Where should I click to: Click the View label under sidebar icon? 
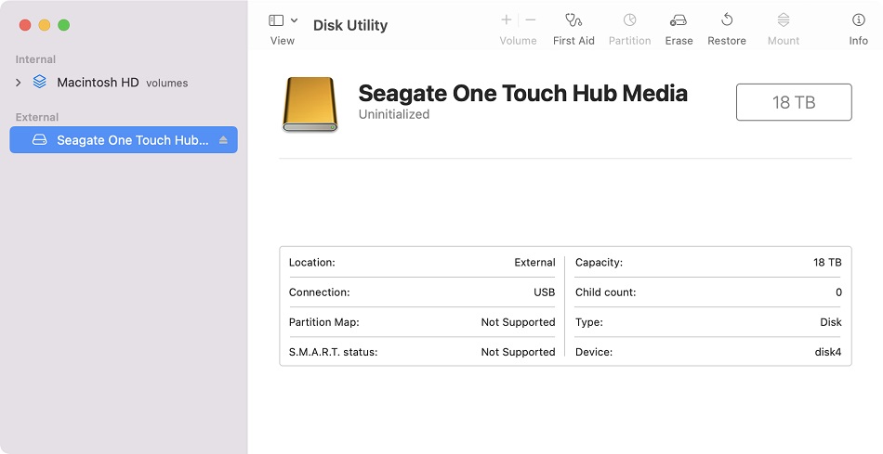(283, 41)
